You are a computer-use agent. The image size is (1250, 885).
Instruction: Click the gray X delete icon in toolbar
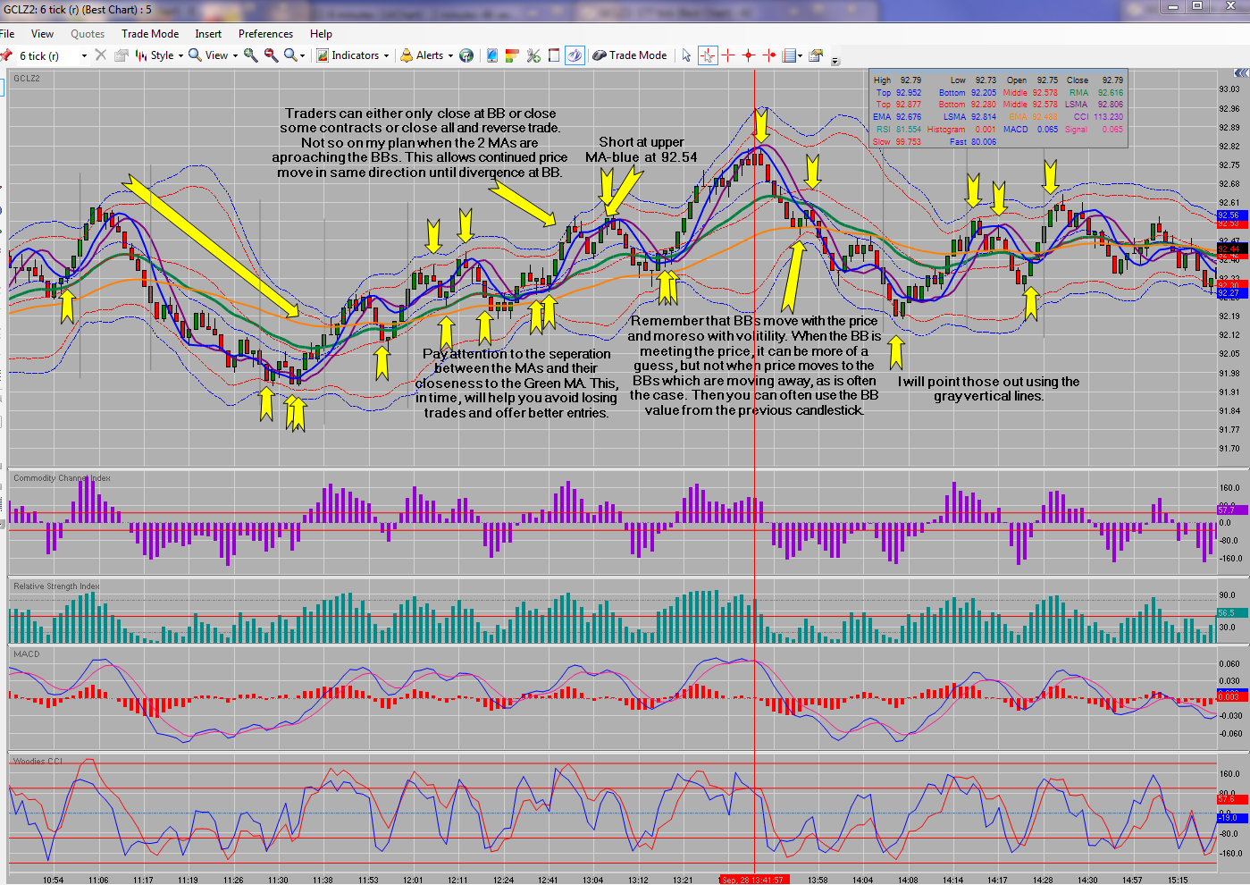pyautogui.click(x=101, y=55)
